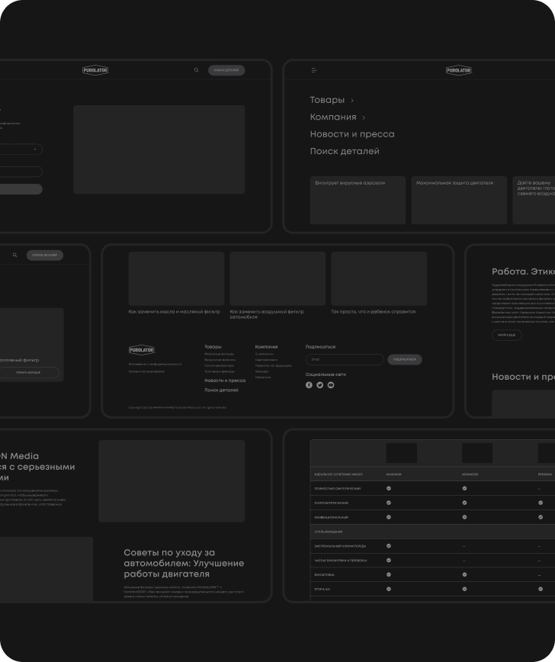Click the Поиск деталей button above the fuel filter card
This screenshot has width=555, height=662.
pos(45,255)
